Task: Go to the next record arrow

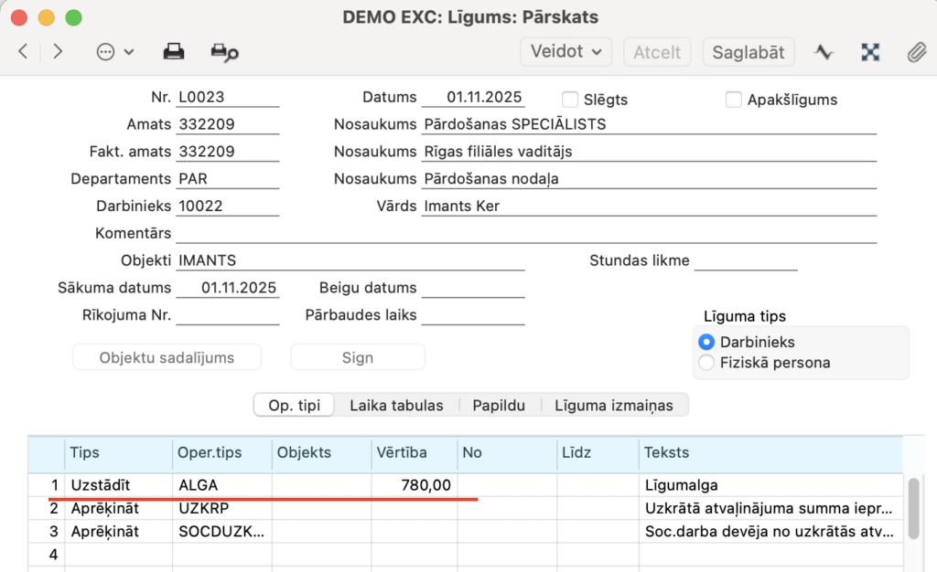Action: (58, 52)
